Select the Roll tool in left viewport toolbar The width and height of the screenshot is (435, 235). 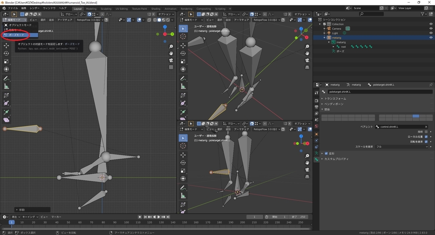[x=7, y=95]
